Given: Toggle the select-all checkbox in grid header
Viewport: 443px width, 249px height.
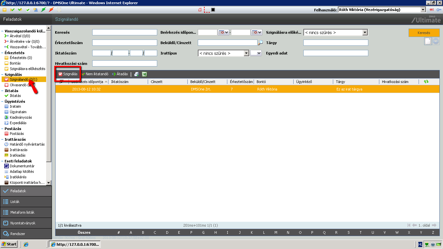Looking at the screenshot, I should [62, 82].
